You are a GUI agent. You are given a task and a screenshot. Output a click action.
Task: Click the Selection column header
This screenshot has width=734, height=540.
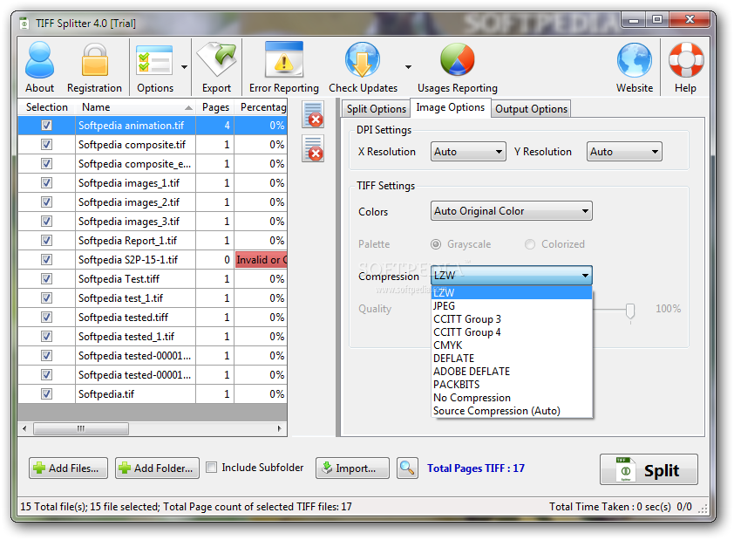[x=47, y=107]
